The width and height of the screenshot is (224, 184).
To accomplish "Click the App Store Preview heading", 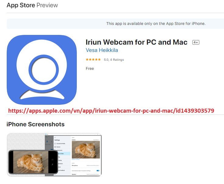I will 32,5.
